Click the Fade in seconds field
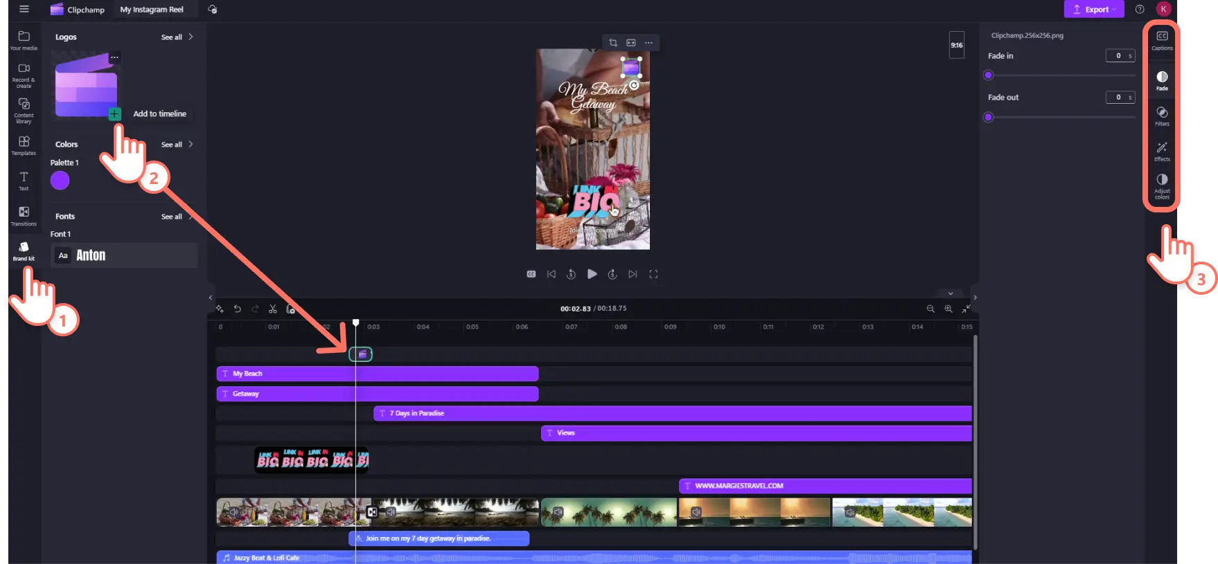1218x564 pixels. coord(1120,56)
